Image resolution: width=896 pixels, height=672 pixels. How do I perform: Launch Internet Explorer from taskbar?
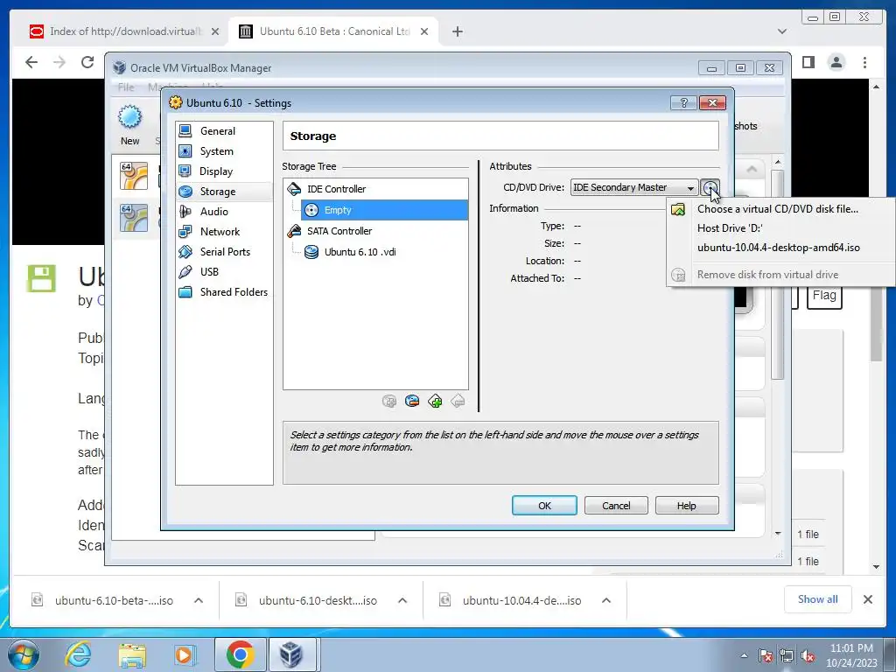coord(78,654)
